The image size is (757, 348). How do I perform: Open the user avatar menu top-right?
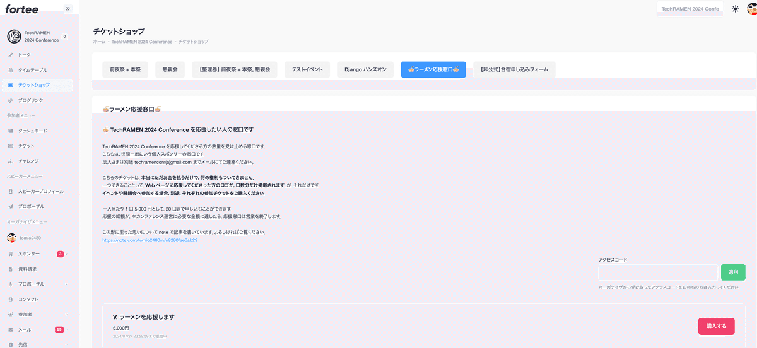751,9
